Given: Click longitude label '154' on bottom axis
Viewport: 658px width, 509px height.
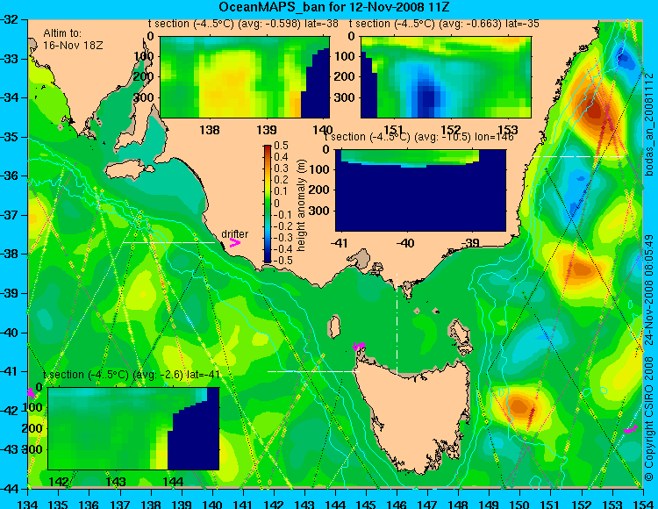Looking at the screenshot, I should (643, 504).
